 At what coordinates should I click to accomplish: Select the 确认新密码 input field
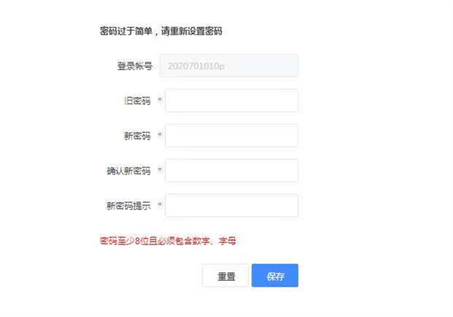coord(232,171)
